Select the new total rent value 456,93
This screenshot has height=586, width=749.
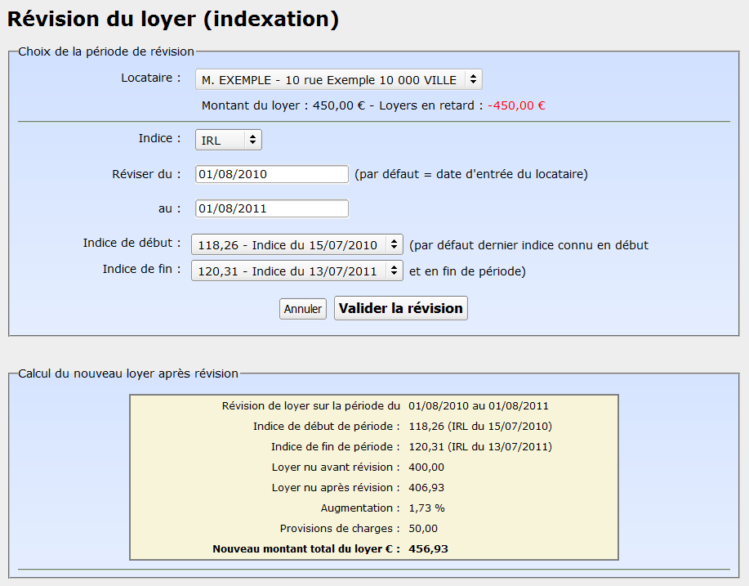tap(429, 549)
